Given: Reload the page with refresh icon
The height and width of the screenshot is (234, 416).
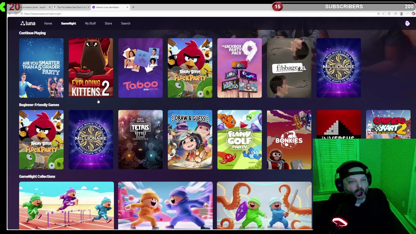Looking at the screenshot, I should (16, 14).
